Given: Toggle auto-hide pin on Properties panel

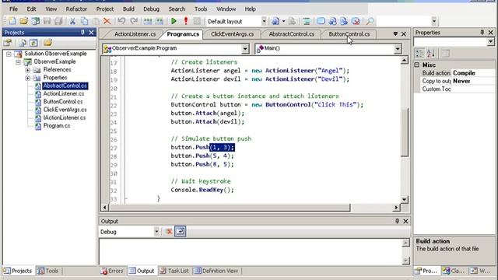Looking at the screenshot, I should click(482, 32).
